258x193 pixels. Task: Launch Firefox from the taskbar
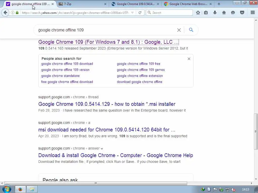[20, 189]
